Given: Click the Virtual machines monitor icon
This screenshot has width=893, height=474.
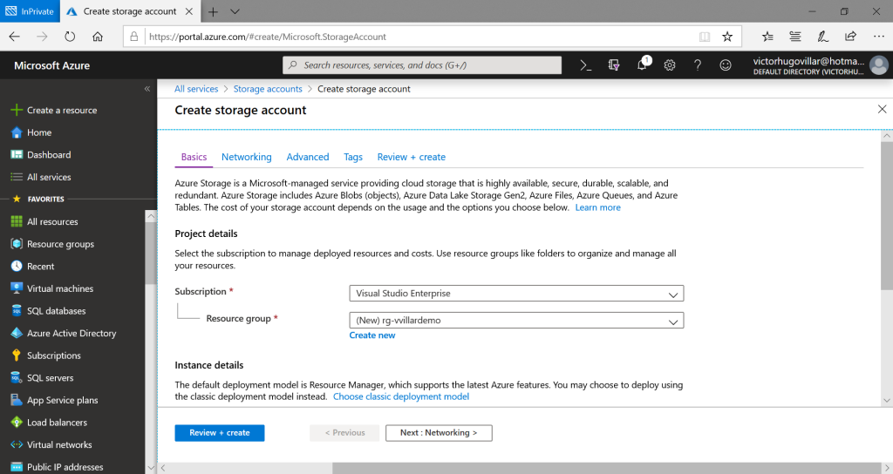Looking at the screenshot, I should [17, 288].
